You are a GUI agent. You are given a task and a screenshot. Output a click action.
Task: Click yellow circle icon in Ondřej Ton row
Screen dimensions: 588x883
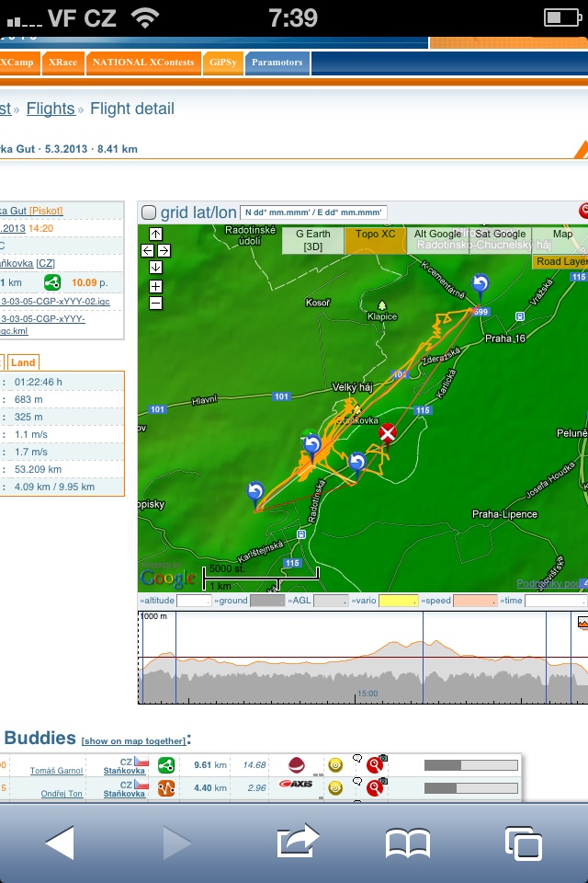(x=335, y=788)
